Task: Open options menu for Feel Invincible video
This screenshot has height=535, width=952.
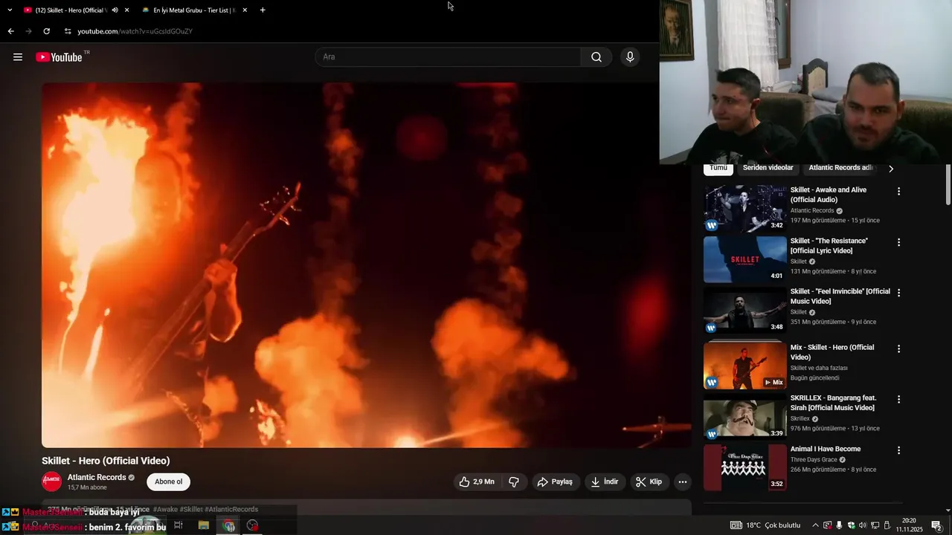Action: point(898,293)
